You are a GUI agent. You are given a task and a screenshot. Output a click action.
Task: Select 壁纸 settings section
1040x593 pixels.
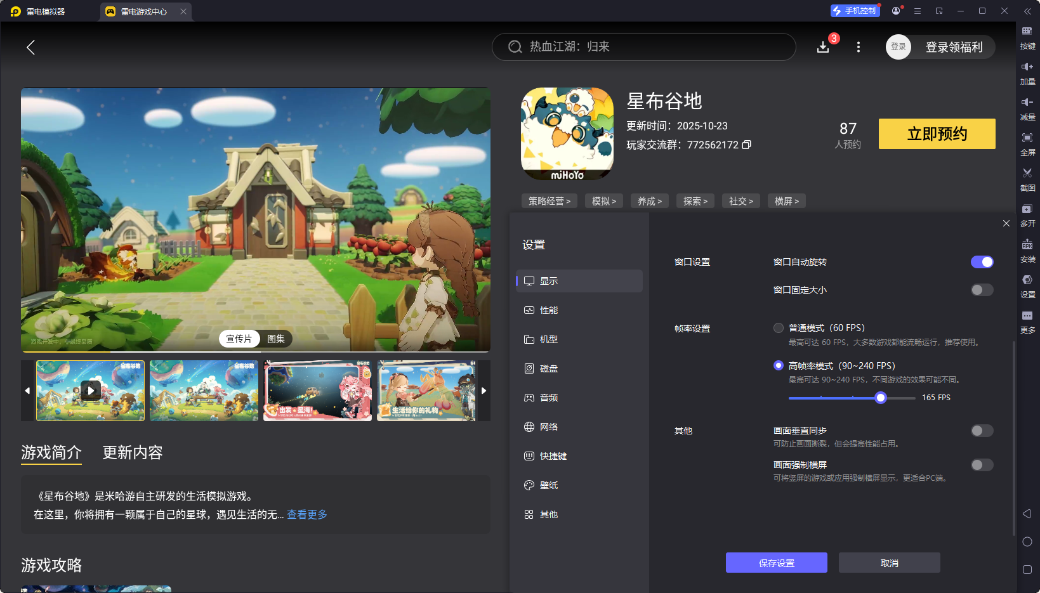point(579,485)
